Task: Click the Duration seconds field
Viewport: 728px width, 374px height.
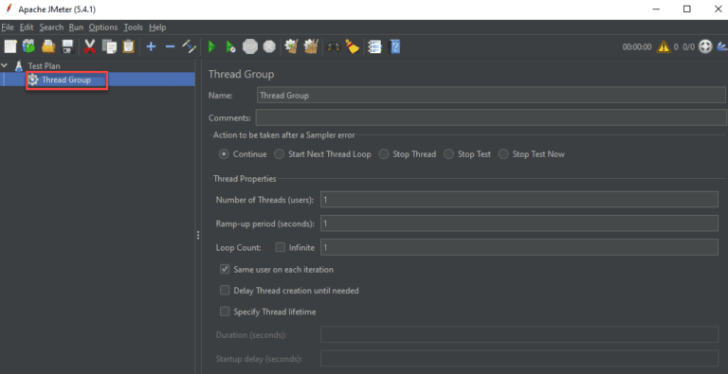Action: [519, 334]
